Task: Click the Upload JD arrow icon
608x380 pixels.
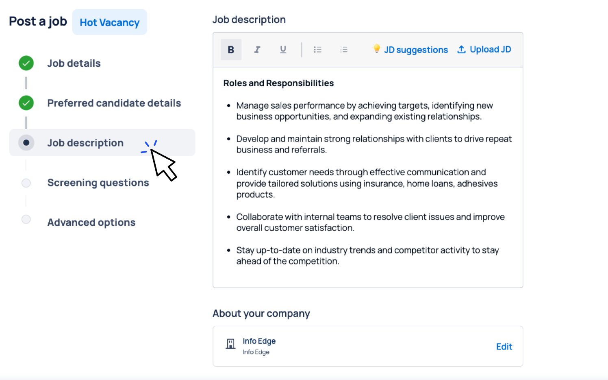Action: pyautogui.click(x=461, y=49)
